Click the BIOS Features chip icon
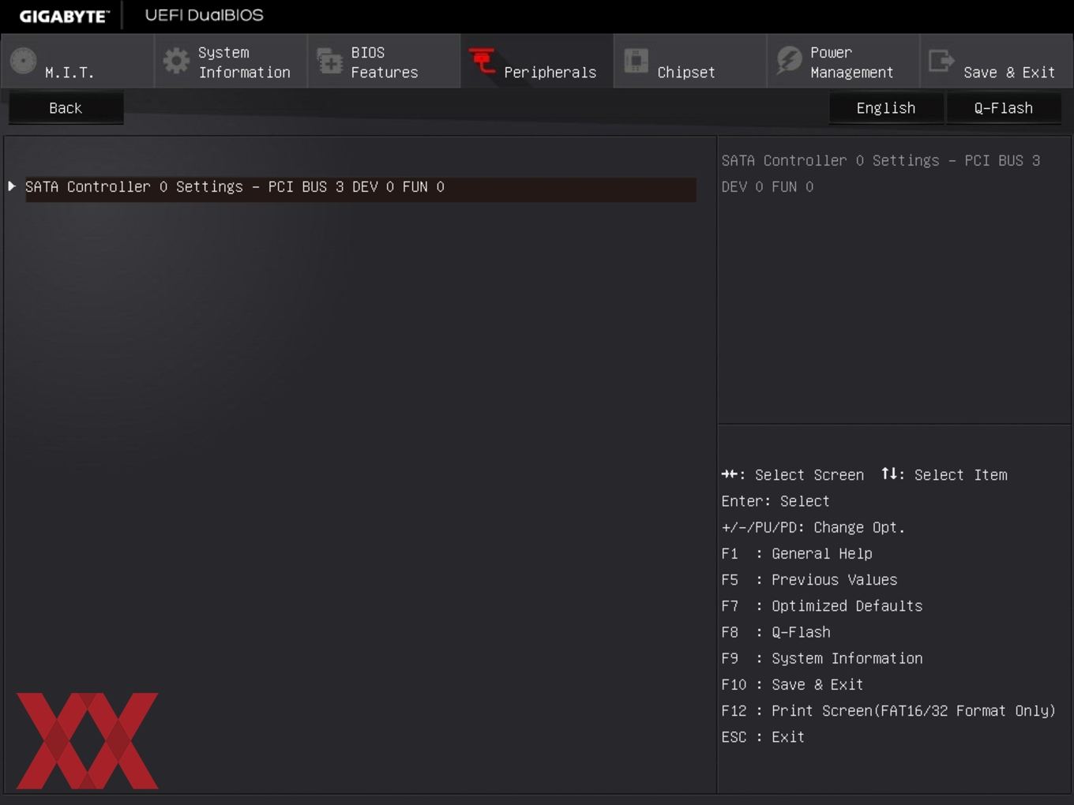The image size is (1074, 805). 329,61
